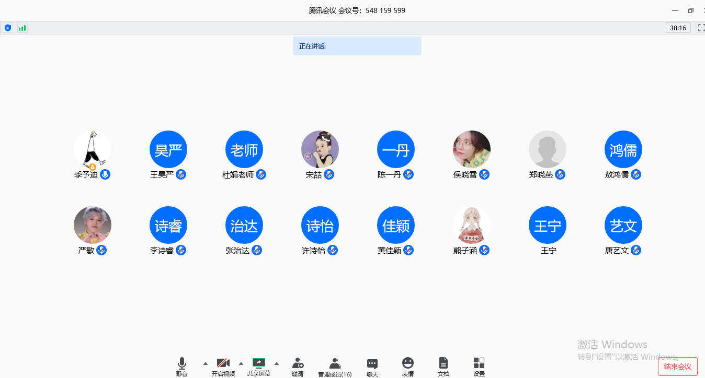Image resolution: width=705 pixels, height=378 pixels.
Task: Open the Settings grid icon
Action: tap(479, 366)
